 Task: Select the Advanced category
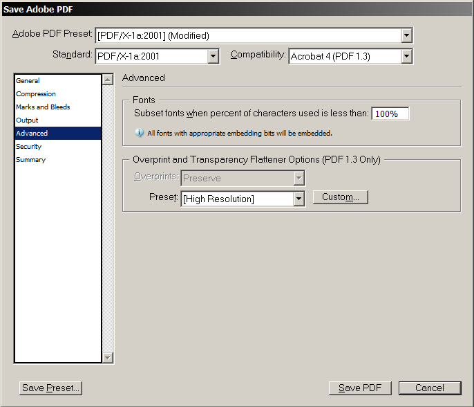pyautogui.click(x=58, y=133)
